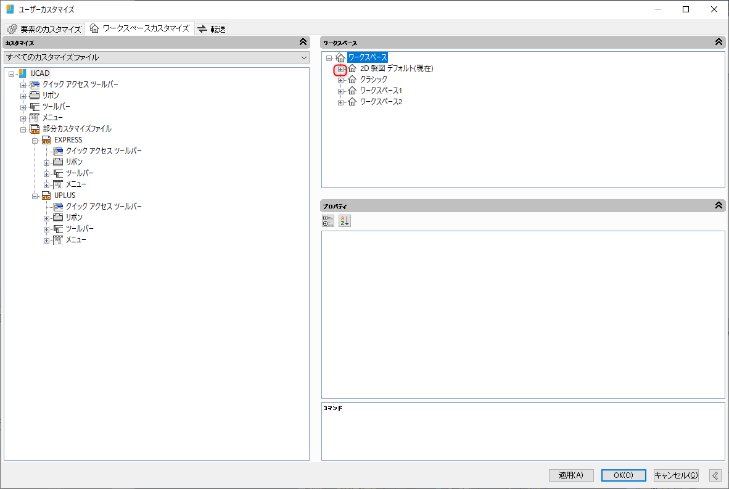Collapse the EXPRESS tree node

tap(35, 141)
